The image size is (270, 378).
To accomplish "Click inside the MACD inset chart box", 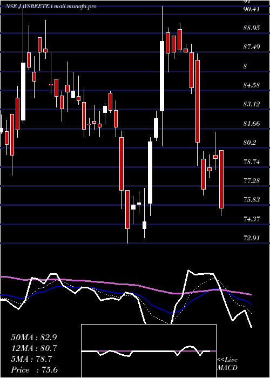I will (x=148, y=351).
